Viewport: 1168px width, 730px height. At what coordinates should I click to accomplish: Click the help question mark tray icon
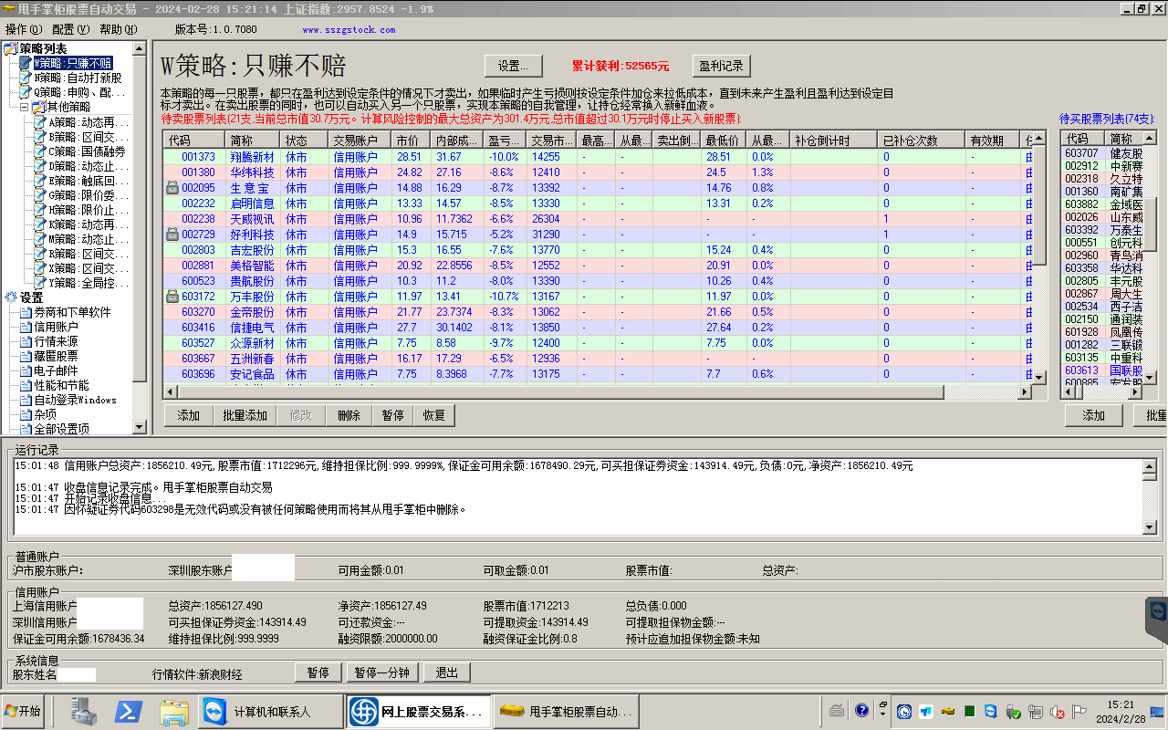pos(861,711)
